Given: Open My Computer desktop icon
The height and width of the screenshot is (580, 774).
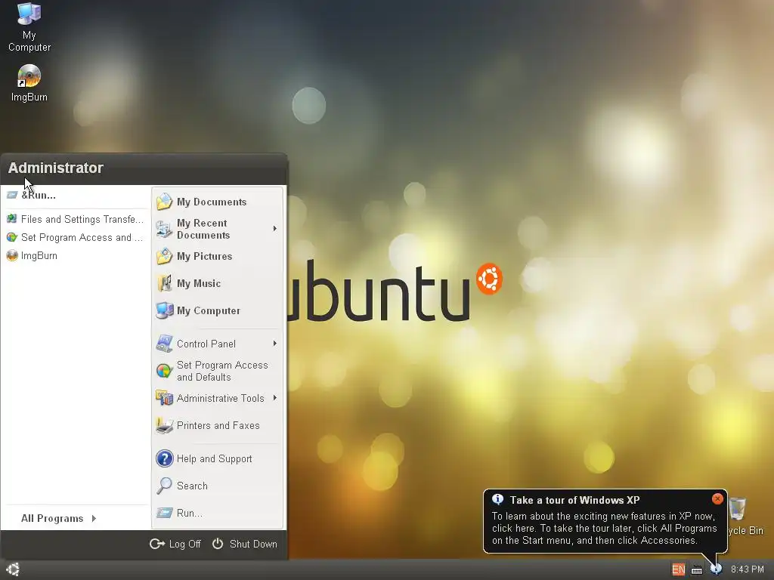Looking at the screenshot, I should click(29, 14).
